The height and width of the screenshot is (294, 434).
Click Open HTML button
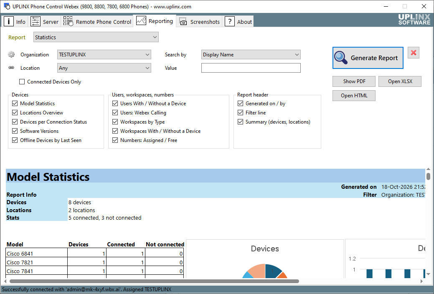(354, 96)
